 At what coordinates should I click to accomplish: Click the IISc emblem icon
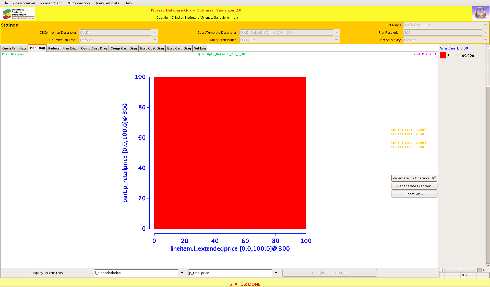[x=480, y=13]
